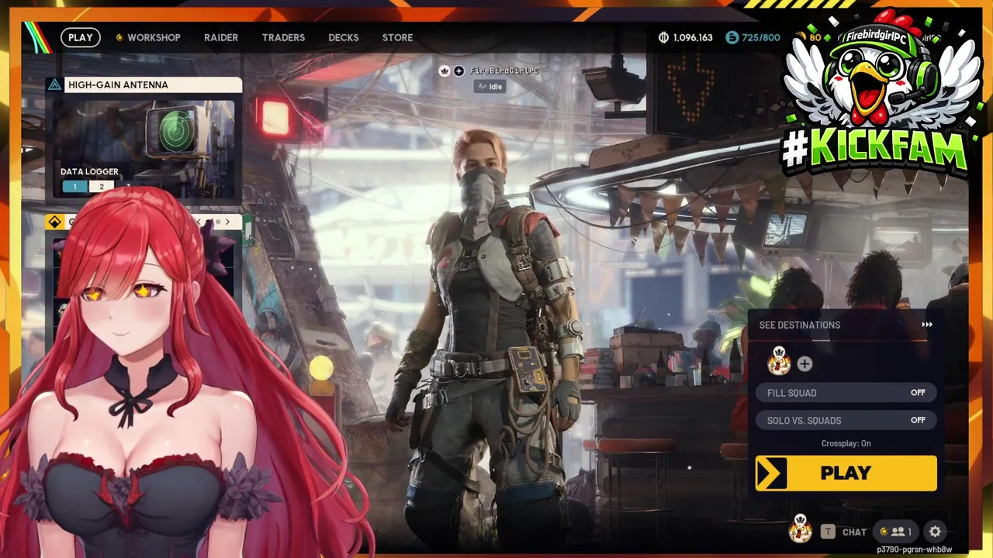Open the PLAY tab in top navigation

80,37
